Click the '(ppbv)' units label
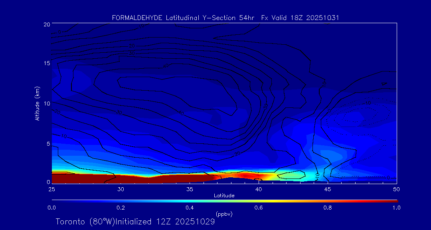This screenshot has width=431, height=230. (224, 214)
